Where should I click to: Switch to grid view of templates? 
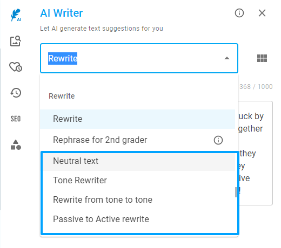(x=262, y=58)
